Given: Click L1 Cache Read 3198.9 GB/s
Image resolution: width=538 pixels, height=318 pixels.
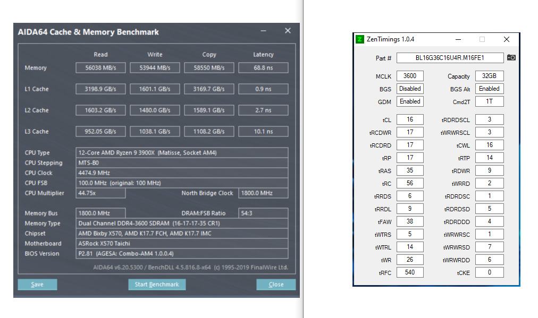Looking at the screenshot, I should click(100, 89).
